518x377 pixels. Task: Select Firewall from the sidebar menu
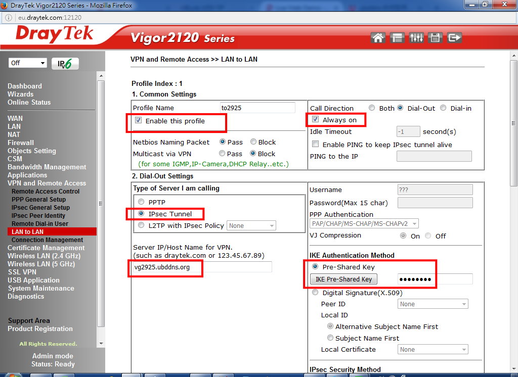[x=21, y=143]
